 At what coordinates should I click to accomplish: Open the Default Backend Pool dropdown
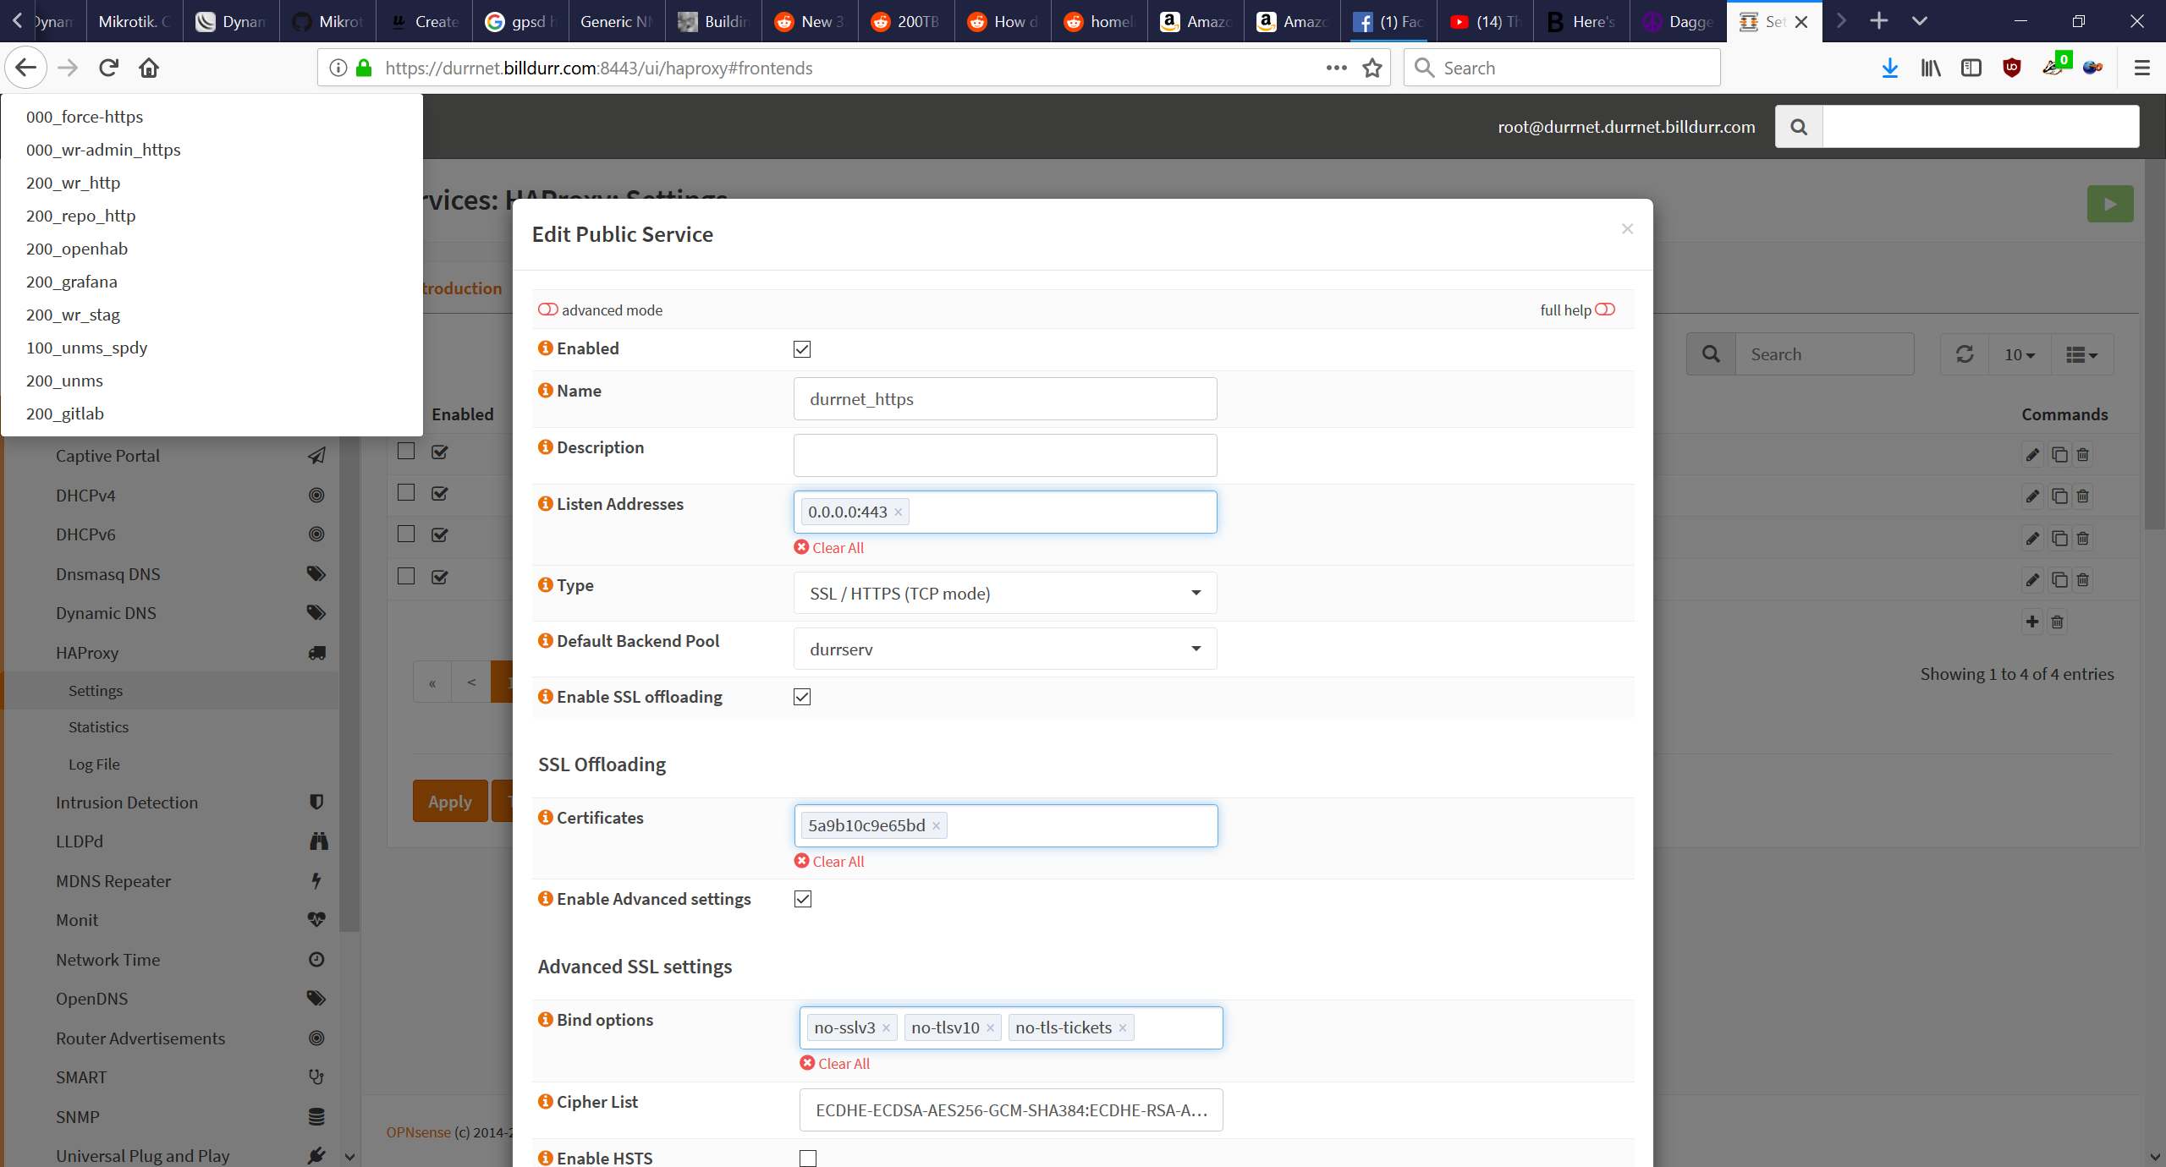point(1004,649)
